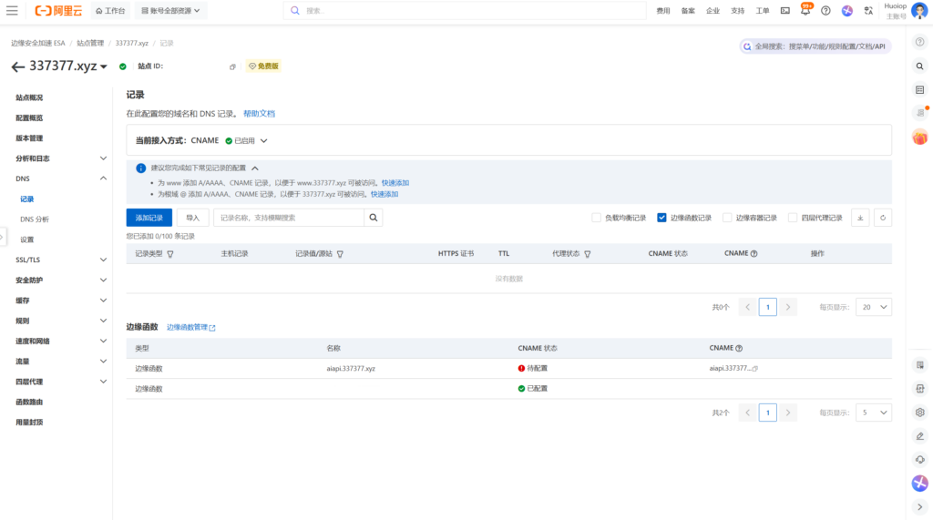
Task: Click the record name search field
Action: [289, 218]
